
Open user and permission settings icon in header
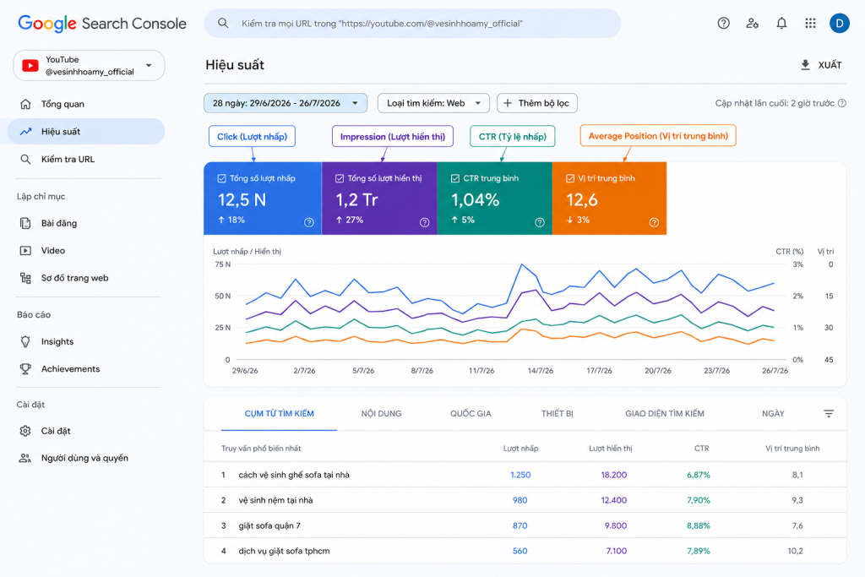pyautogui.click(x=752, y=23)
